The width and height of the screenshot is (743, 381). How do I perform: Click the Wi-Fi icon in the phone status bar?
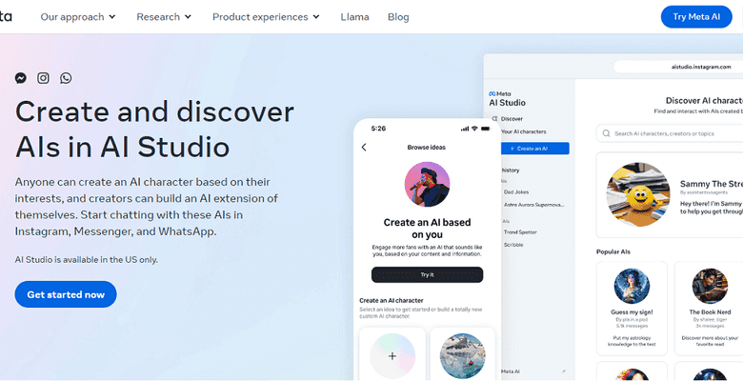[474, 129]
